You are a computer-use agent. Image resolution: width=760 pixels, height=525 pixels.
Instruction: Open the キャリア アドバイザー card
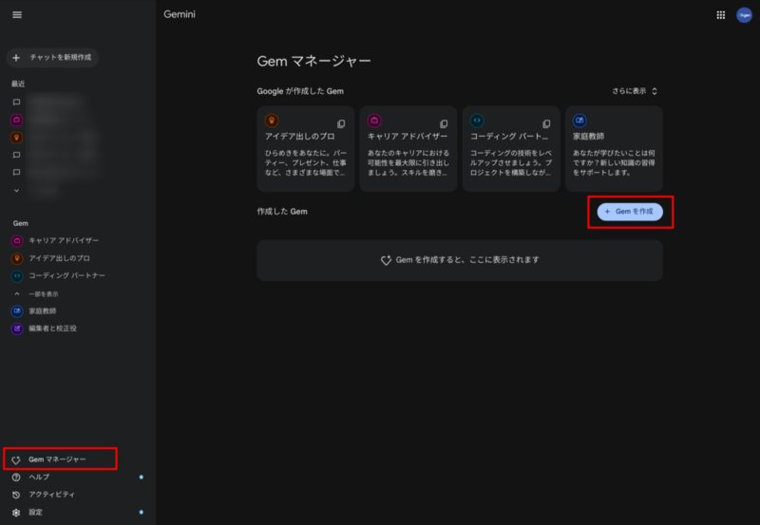coord(408,149)
